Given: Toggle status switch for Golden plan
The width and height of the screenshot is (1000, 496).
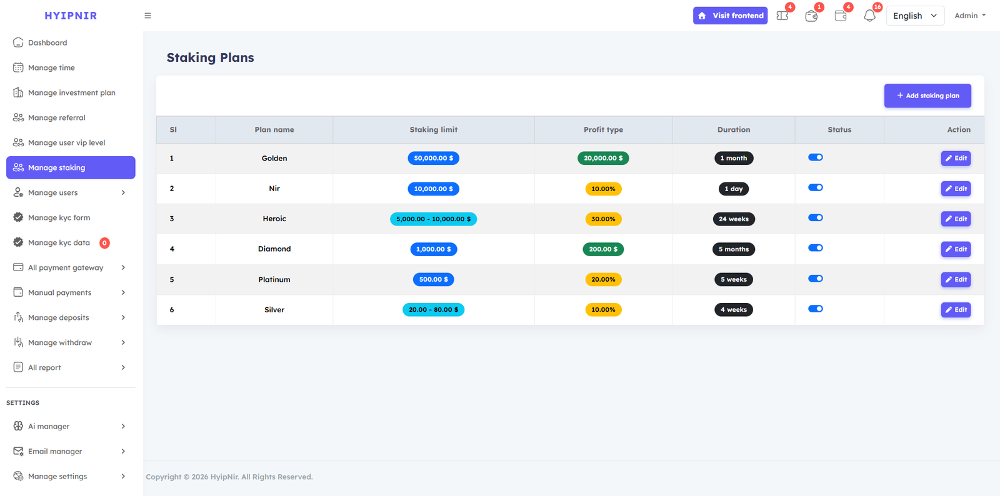Looking at the screenshot, I should point(815,157).
